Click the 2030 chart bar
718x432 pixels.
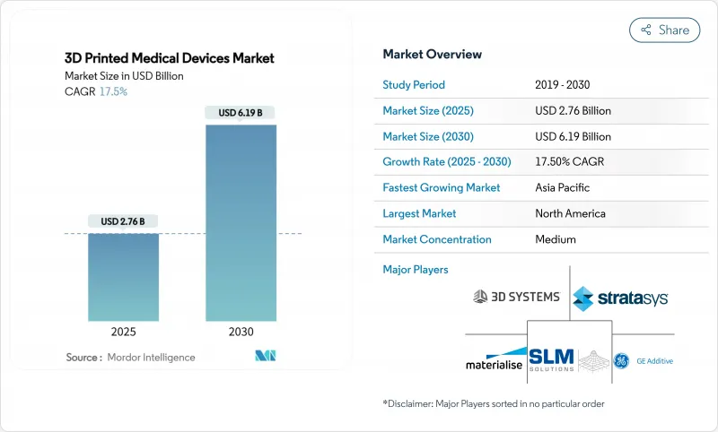coord(241,222)
